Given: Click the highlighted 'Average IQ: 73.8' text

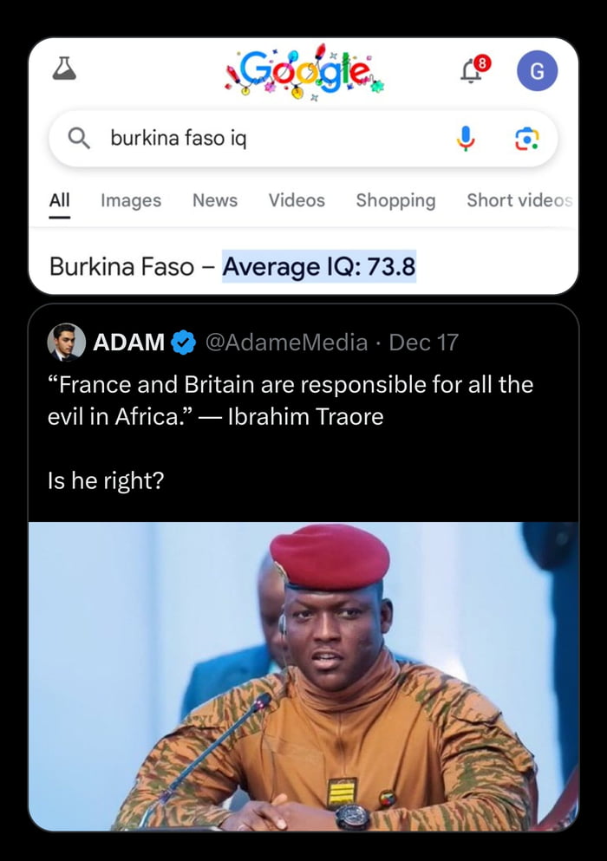Looking at the screenshot, I should (x=319, y=266).
